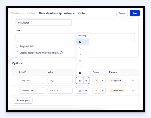Click the Preview column header
151x118 pixels.
[x=113, y=72]
